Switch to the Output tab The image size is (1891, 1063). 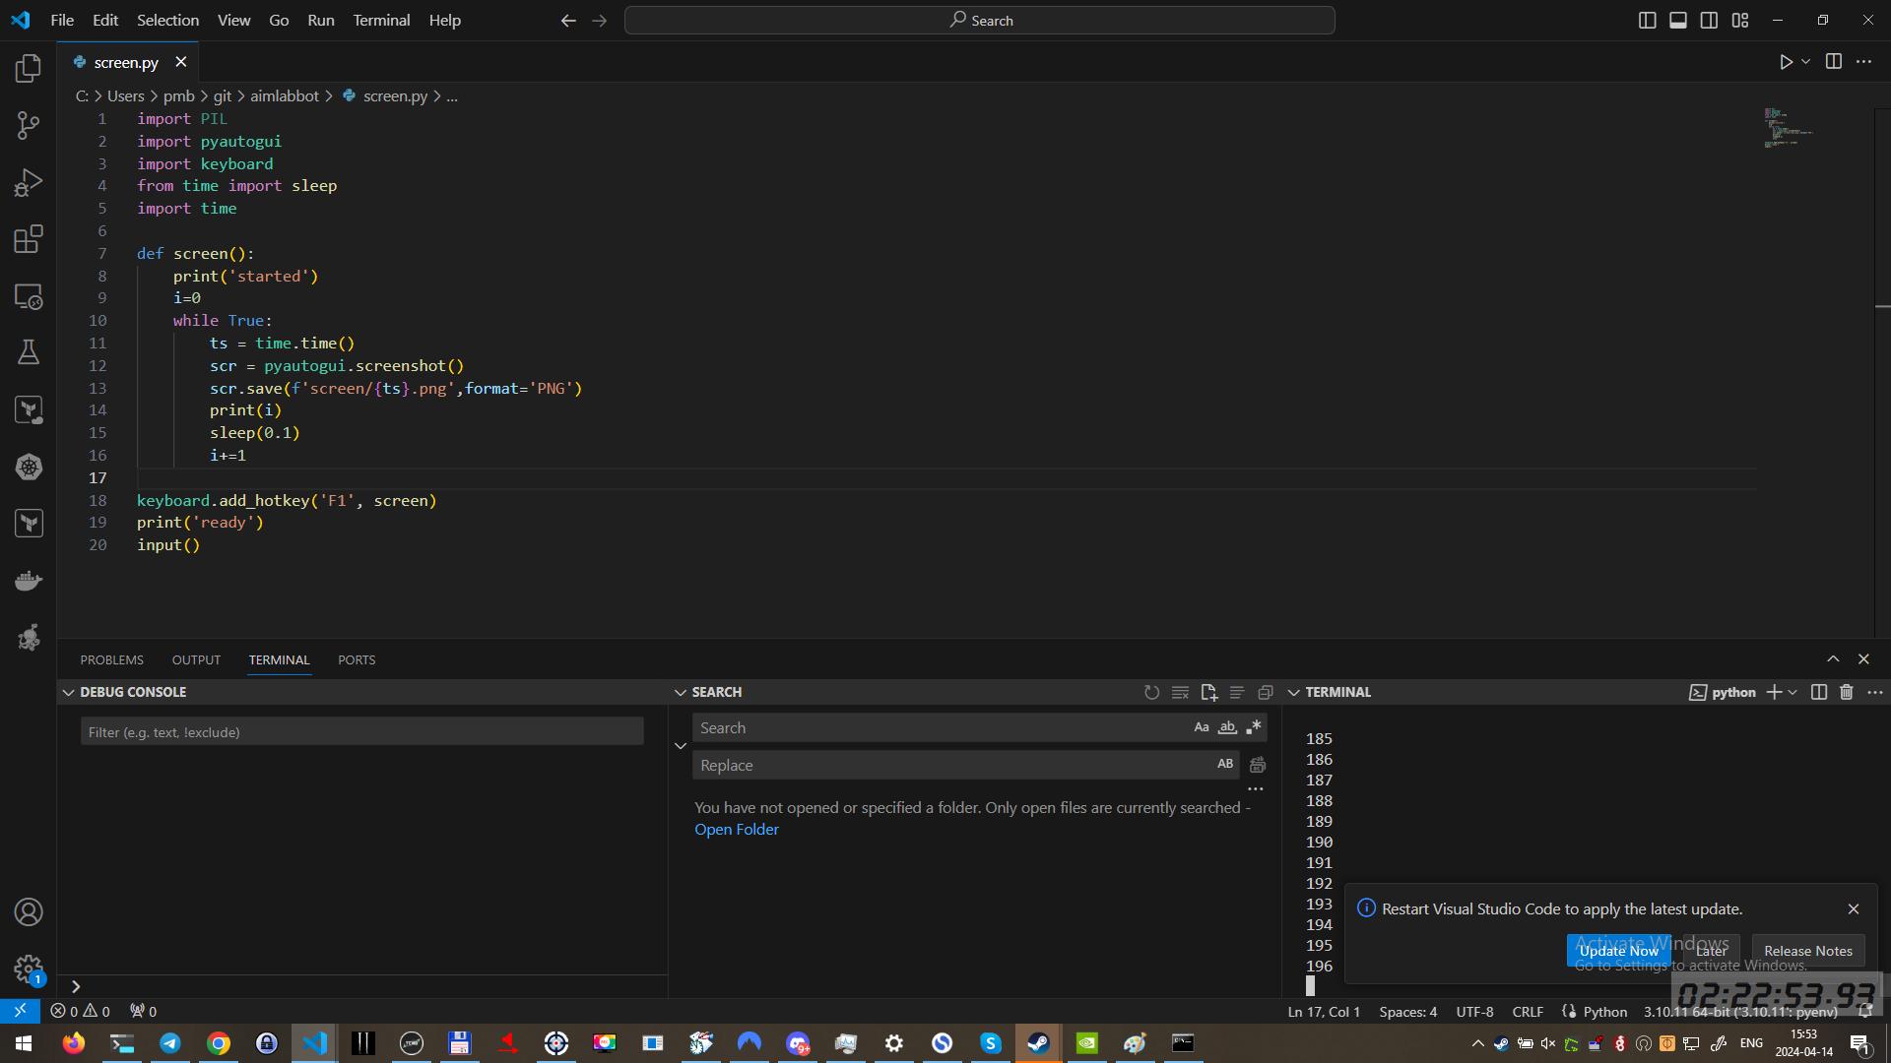[196, 659]
